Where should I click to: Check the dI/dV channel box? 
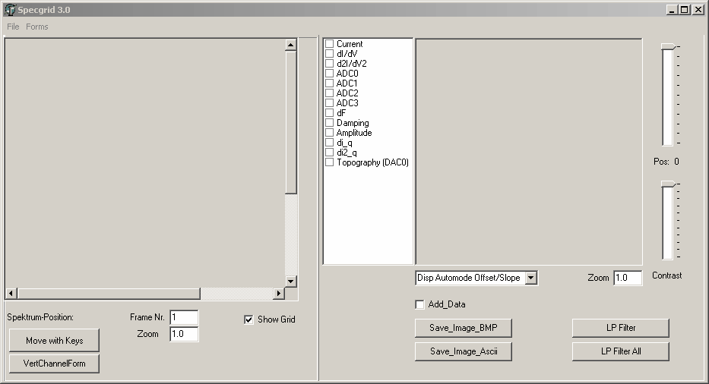click(x=329, y=54)
